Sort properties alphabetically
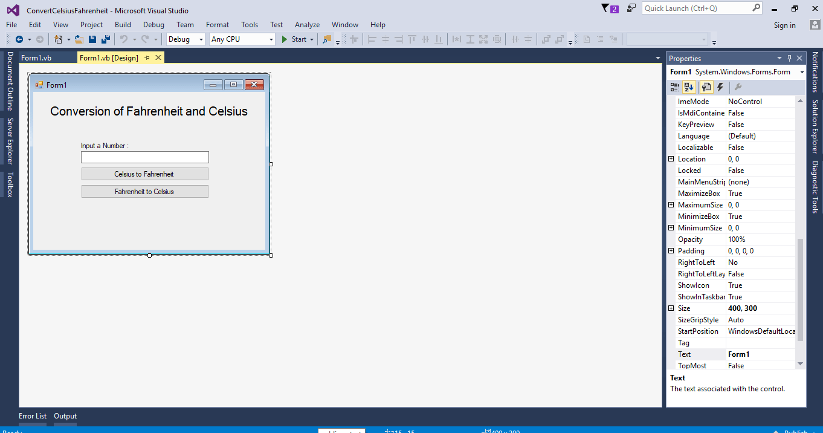823x433 pixels. pos(689,86)
